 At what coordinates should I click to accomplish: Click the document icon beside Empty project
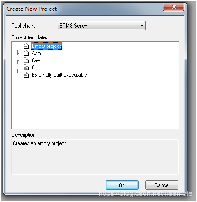point(26,46)
